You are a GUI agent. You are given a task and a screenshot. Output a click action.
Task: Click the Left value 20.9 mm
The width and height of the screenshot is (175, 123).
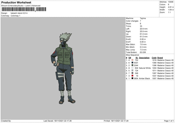coord(143,29)
